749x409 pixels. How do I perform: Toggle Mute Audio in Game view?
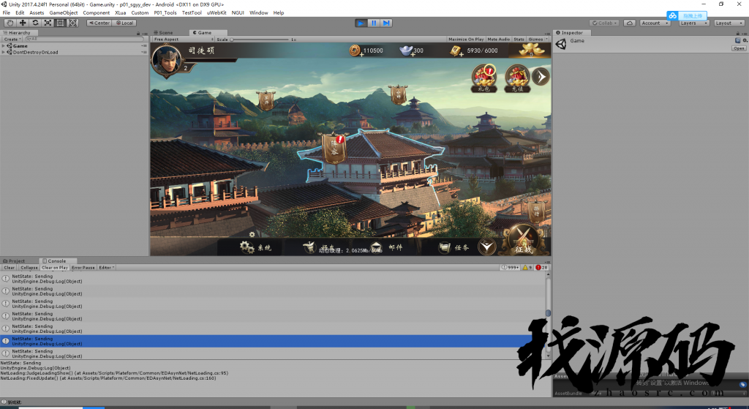tap(498, 40)
